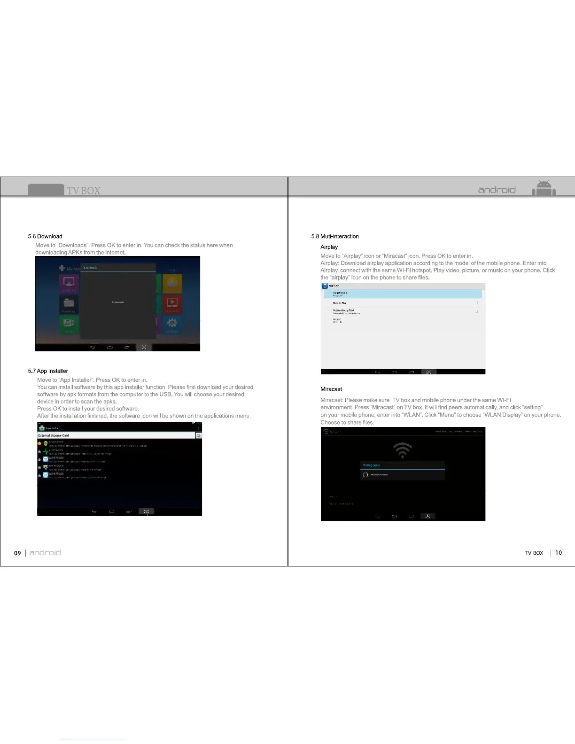Tap the screenshot icon in Miracast nav bar
Viewport: 575px width, 744px height.
427,516
